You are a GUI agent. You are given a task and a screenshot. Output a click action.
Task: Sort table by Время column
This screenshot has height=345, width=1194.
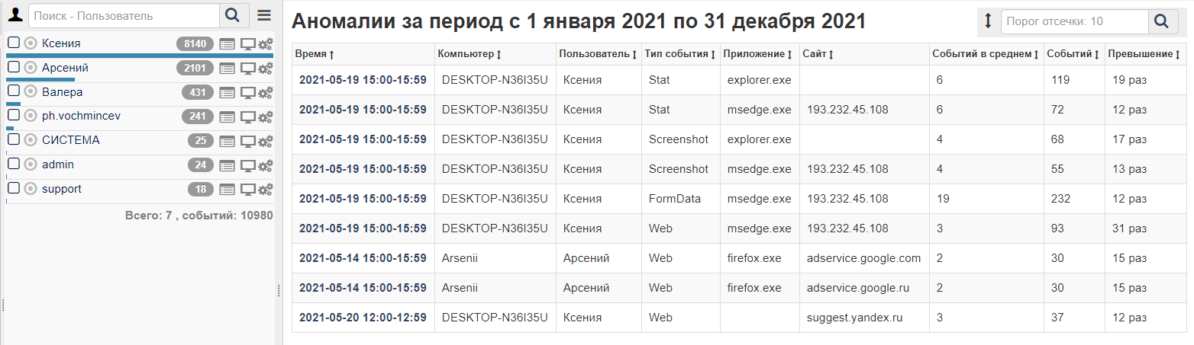coord(315,54)
